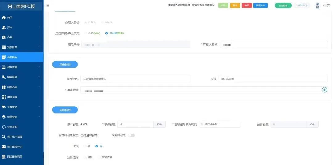Click the green 正在服务 status button
The width and height of the screenshot is (333, 165).
(x=283, y=6)
